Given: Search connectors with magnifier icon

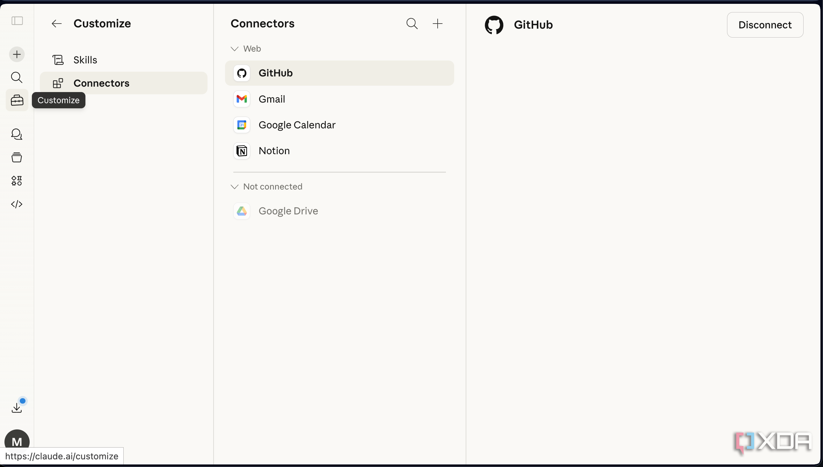Looking at the screenshot, I should (412, 24).
